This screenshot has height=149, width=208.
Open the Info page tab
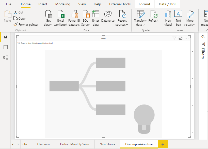pos(24,144)
